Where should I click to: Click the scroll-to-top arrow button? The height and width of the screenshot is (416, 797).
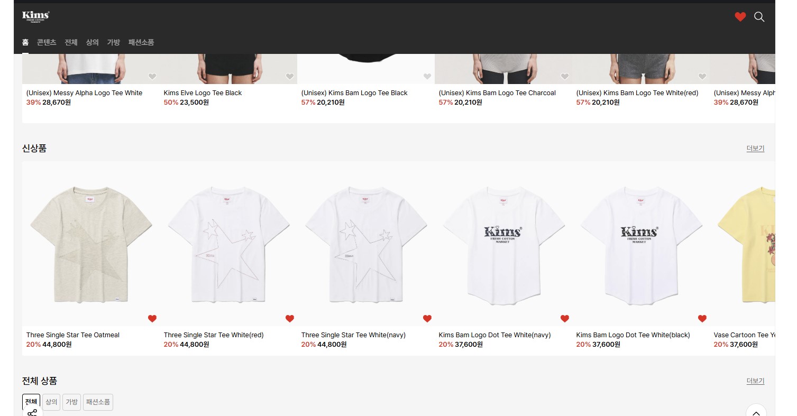(756, 412)
